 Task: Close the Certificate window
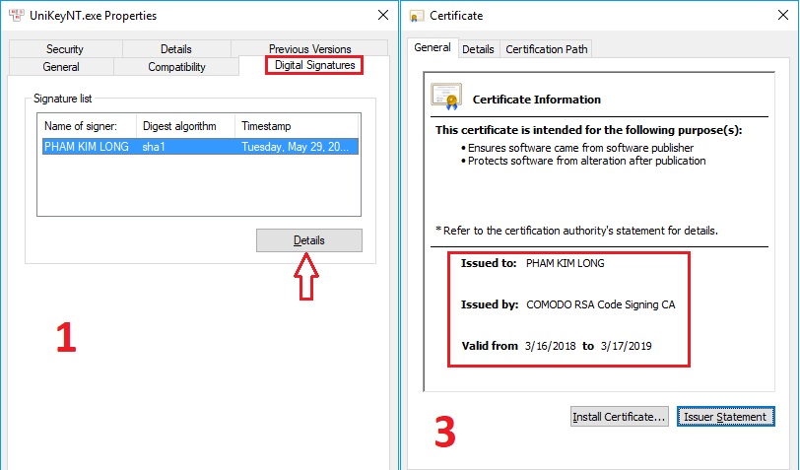coord(782,16)
